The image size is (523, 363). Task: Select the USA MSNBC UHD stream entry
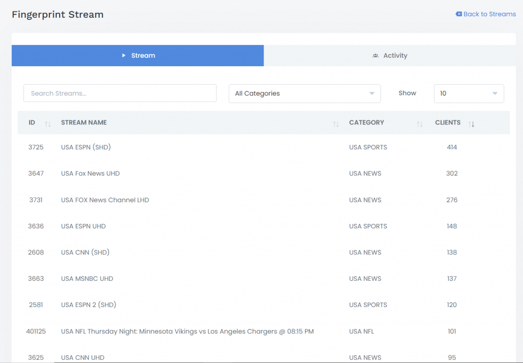coord(87,279)
